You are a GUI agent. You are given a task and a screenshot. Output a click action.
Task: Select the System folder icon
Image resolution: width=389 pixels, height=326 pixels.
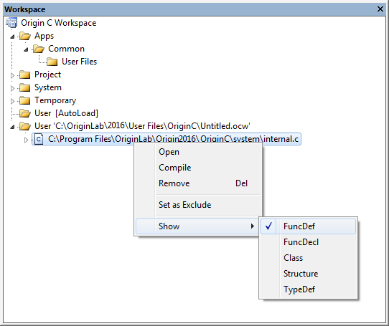click(x=25, y=87)
